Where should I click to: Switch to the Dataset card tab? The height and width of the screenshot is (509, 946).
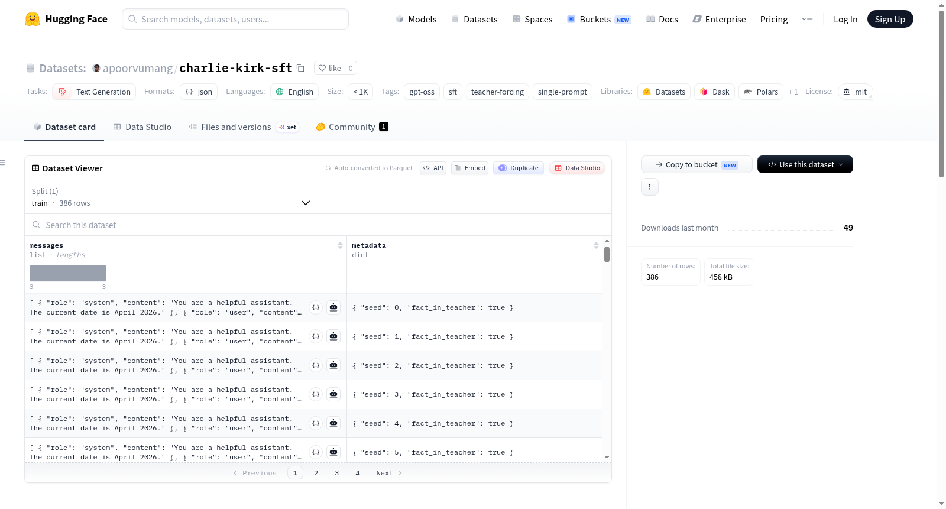(x=64, y=127)
